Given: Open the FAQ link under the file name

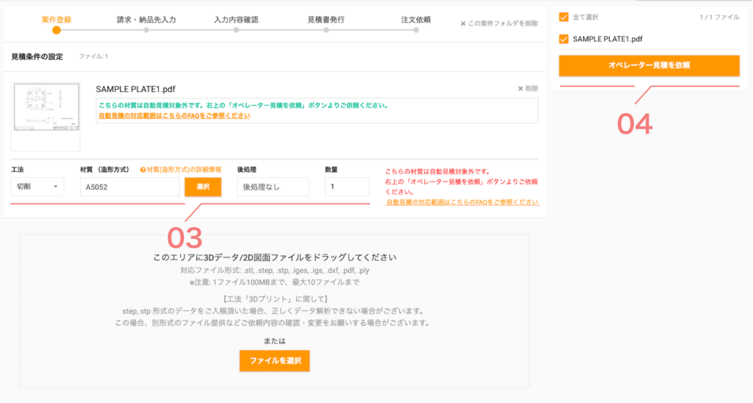Looking at the screenshot, I should pyautogui.click(x=174, y=115).
